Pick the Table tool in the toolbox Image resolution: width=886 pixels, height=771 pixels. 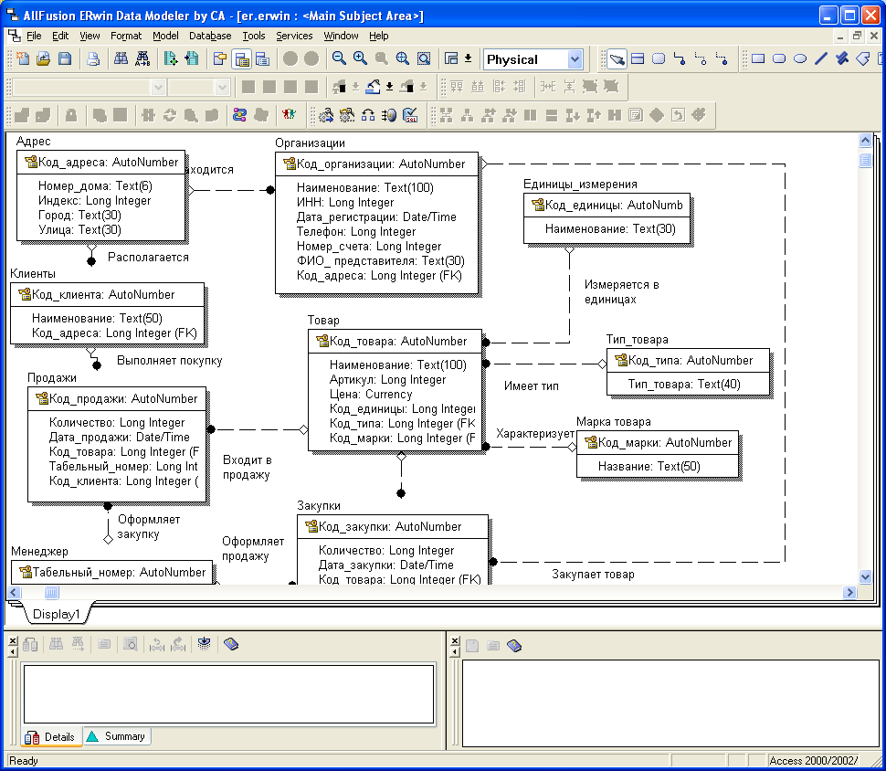638,58
